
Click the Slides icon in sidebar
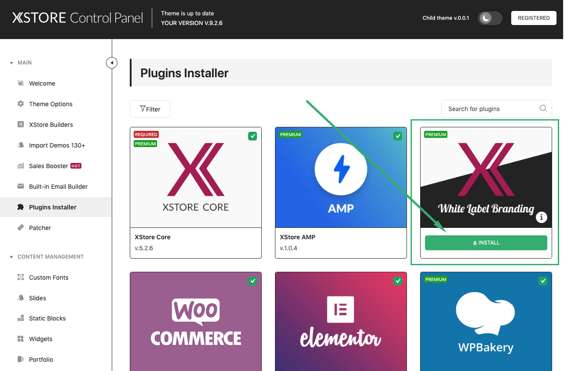[x=21, y=298]
